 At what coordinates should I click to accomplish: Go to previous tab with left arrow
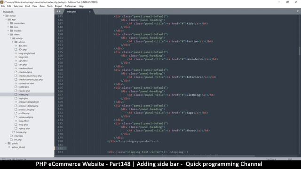click(x=57, y=11)
